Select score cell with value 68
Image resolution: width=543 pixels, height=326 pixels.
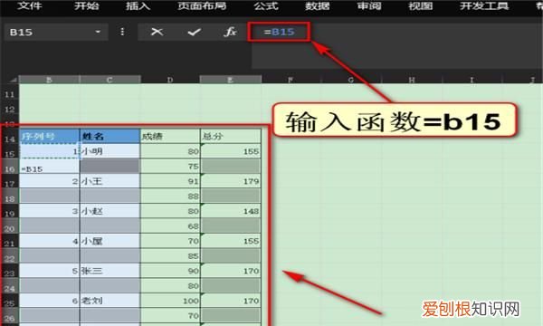pos(170,225)
